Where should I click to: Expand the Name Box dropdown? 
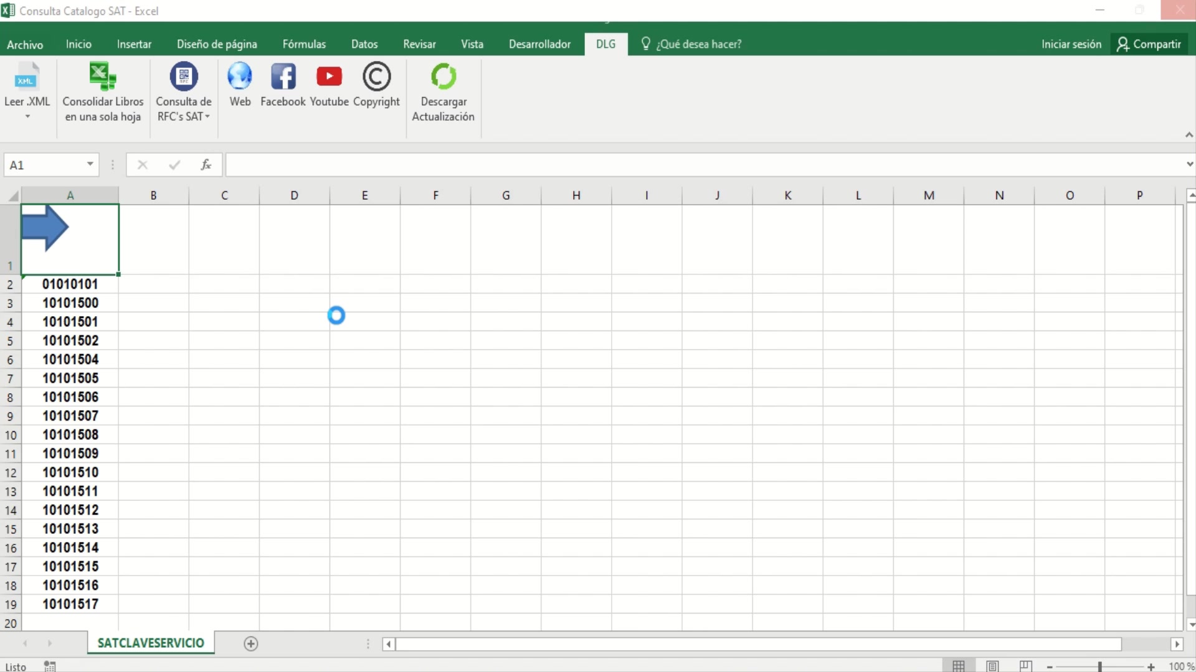click(90, 164)
